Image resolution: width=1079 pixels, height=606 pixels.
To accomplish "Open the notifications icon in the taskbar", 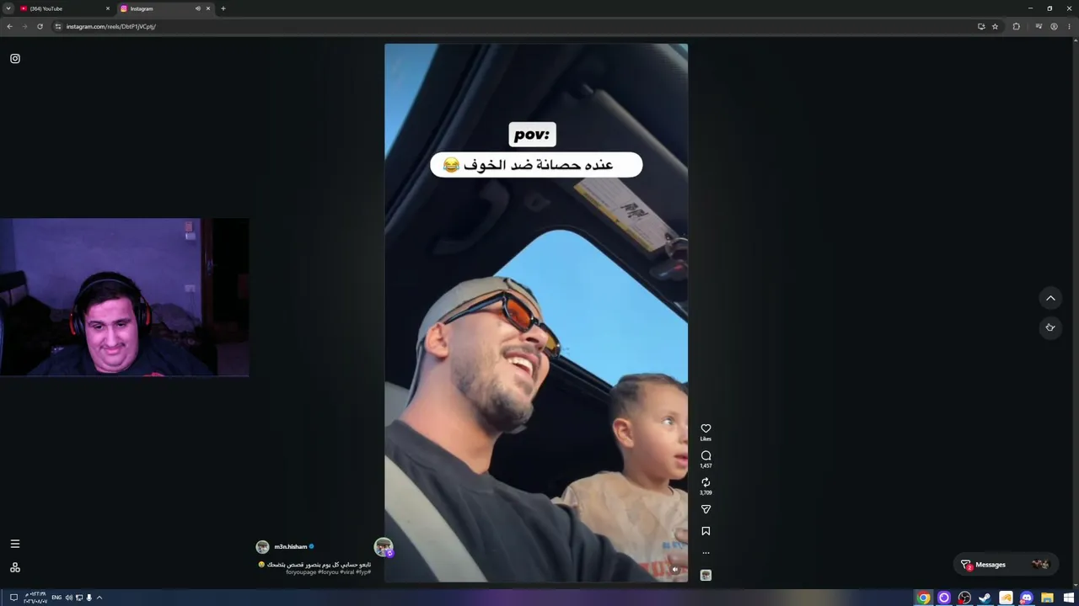I will click(13, 598).
